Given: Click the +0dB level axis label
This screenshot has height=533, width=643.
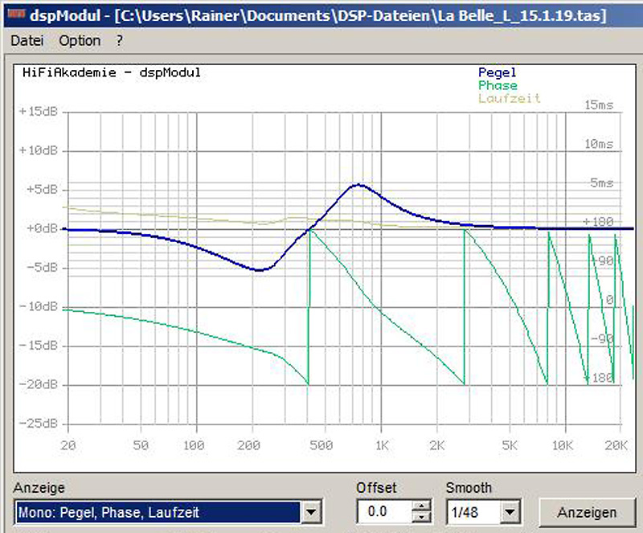Looking at the screenshot, I should point(43,228).
